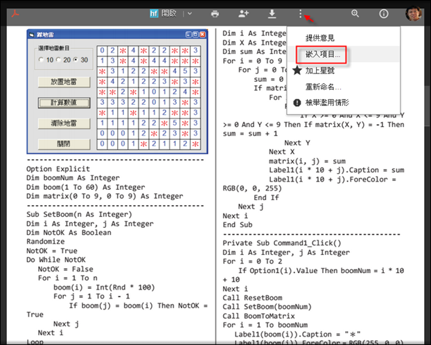431x345 pixels.
Task: Click the 放置地雷 button
Action: point(64,82)
